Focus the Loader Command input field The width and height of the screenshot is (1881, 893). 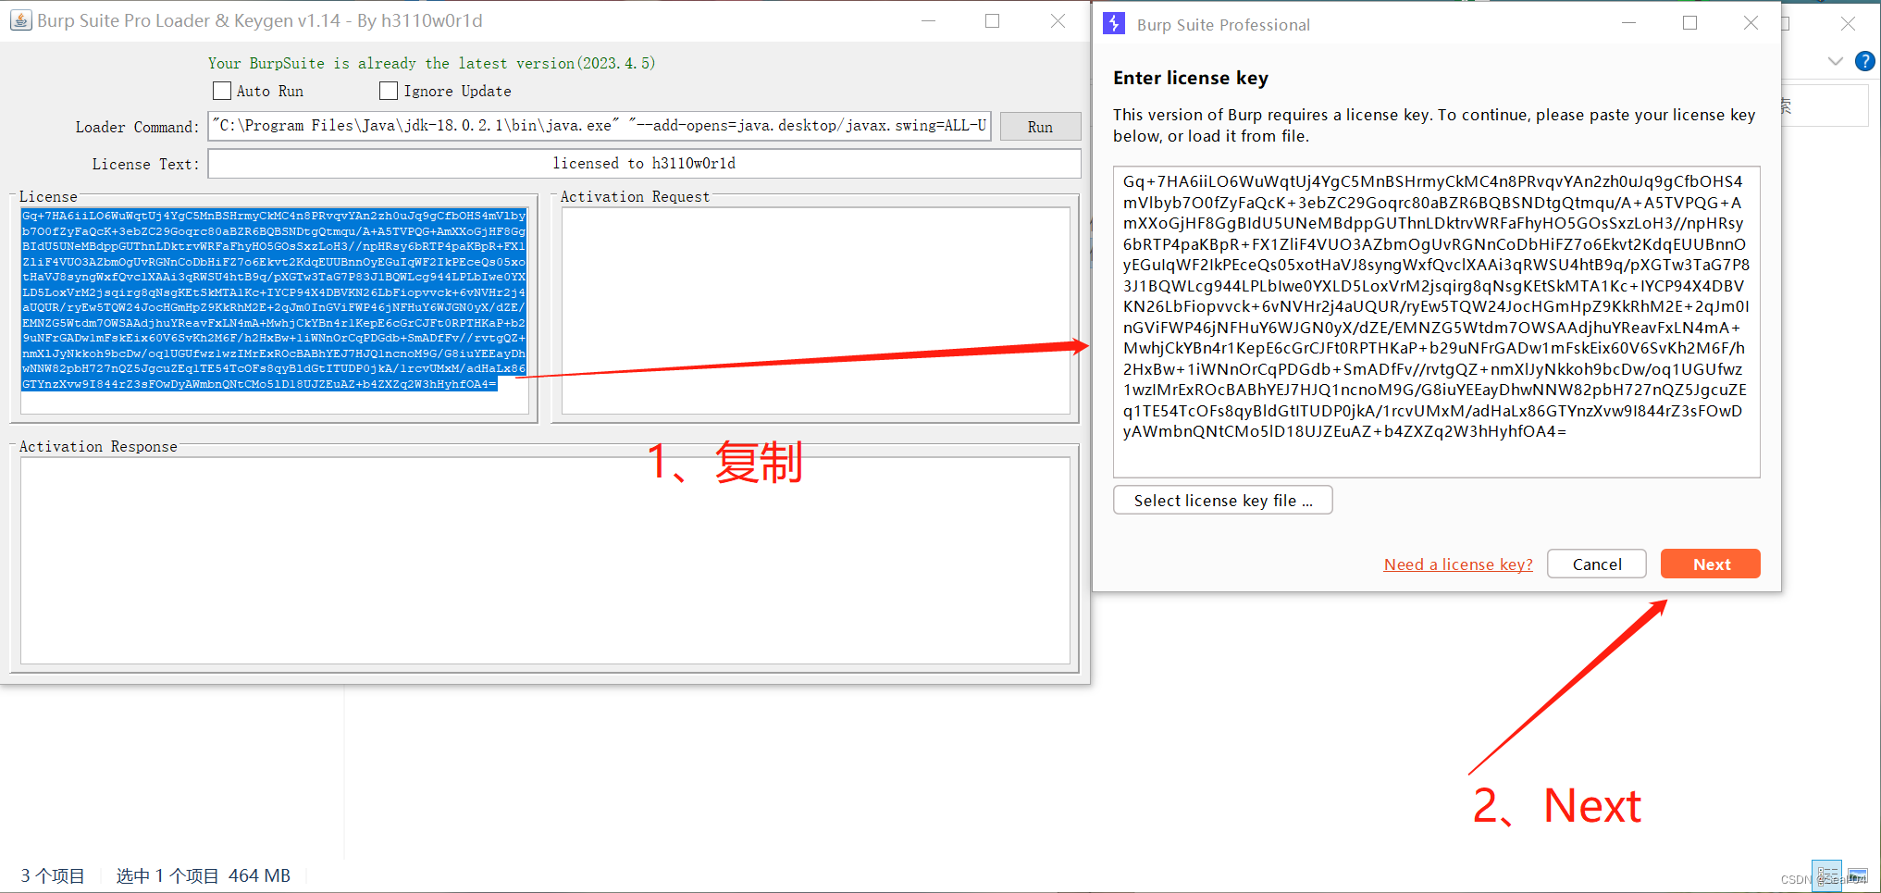coord(600,126)
